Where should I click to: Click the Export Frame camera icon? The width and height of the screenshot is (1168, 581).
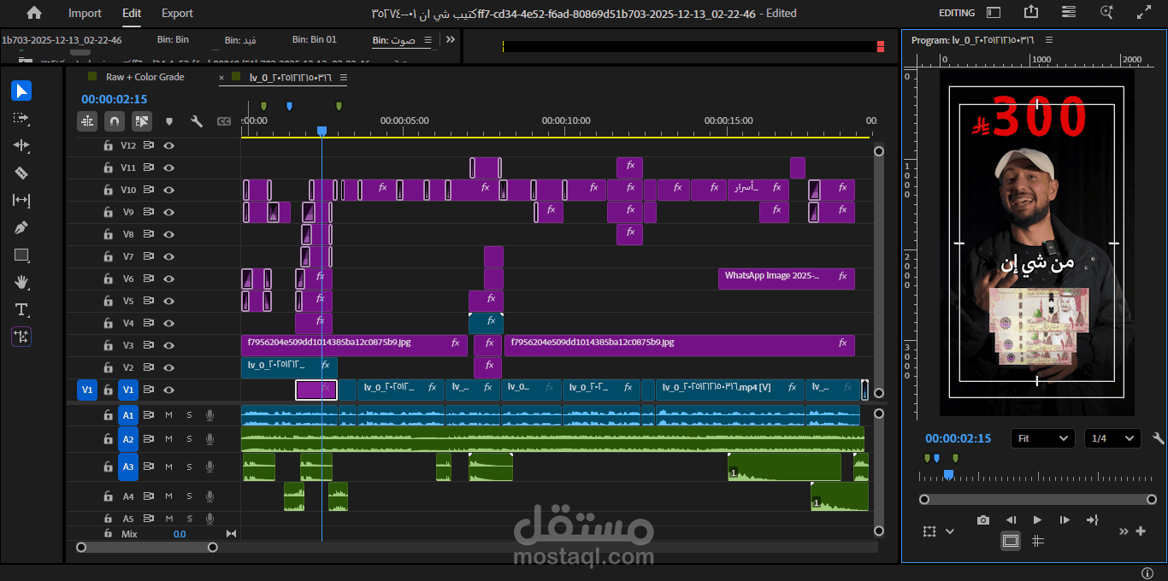click(x=982, y=519)
